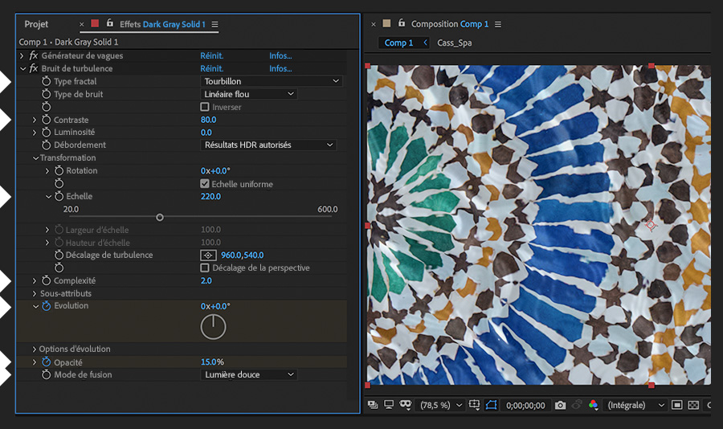
Task: Click the turbulence offset crosshair point picker
Action: (x=206, y=255)
